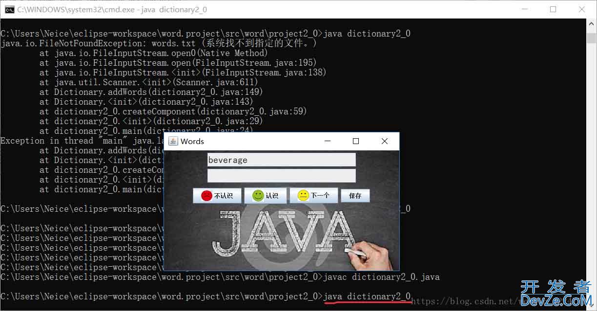Click 'at dictionary2_0.createComponent(dictionary2_0.java:59)' line
The image size is (597, 311).
(173, 111)
